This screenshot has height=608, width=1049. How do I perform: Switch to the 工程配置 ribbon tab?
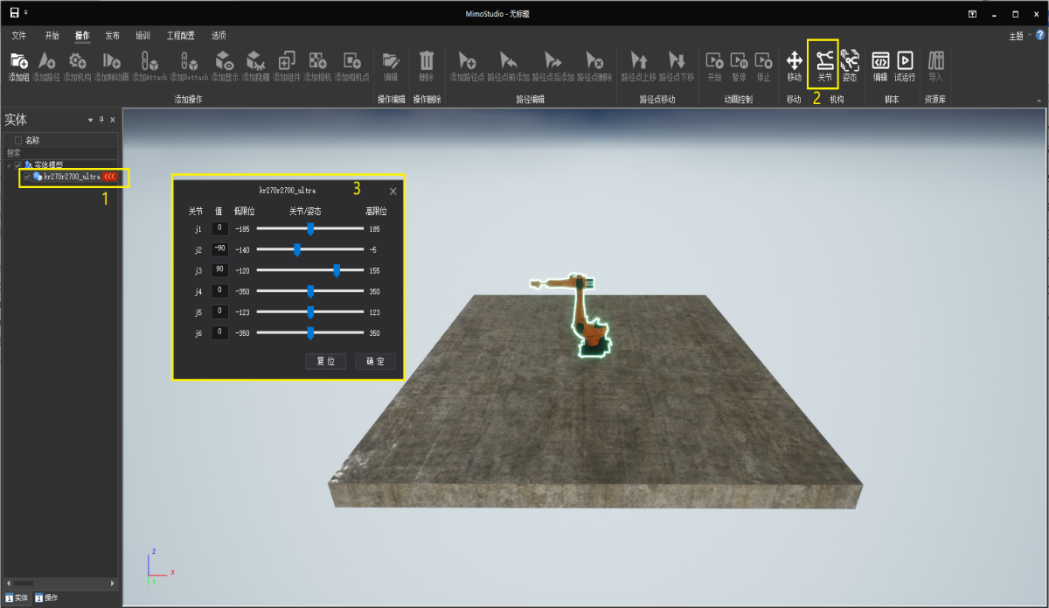coord(181,36)
